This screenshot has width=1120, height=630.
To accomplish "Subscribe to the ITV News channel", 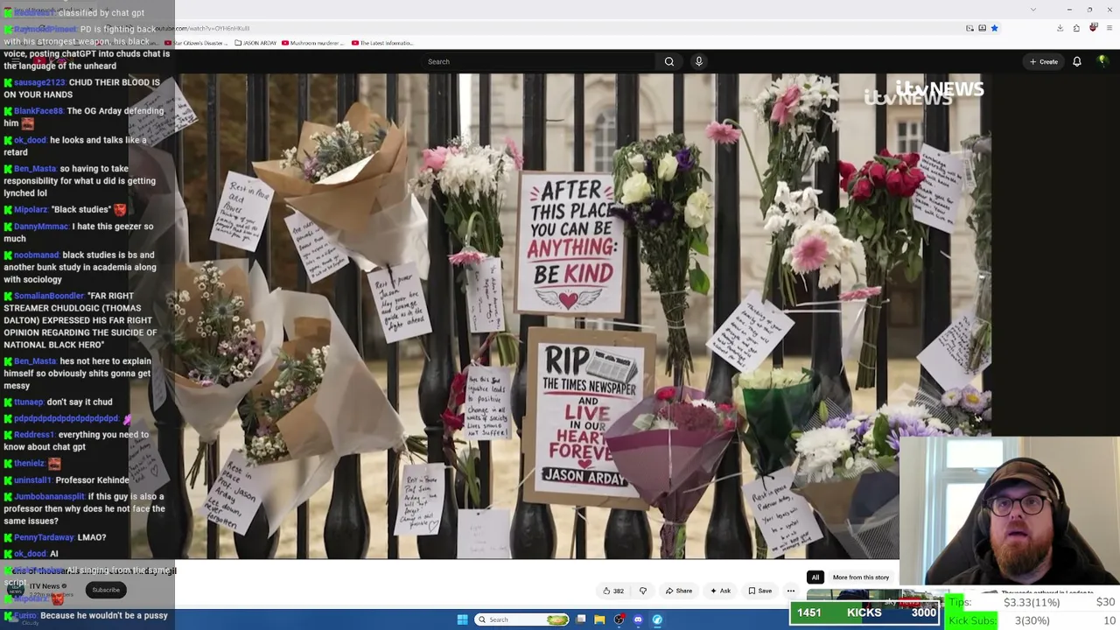I will click(106, 590).
